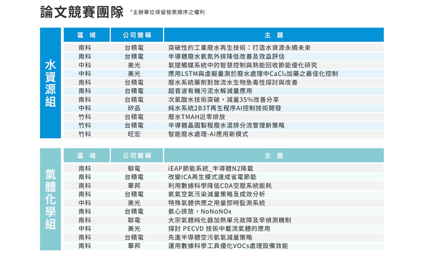Click the 水資源組 vertical side label

click(50, 83)
